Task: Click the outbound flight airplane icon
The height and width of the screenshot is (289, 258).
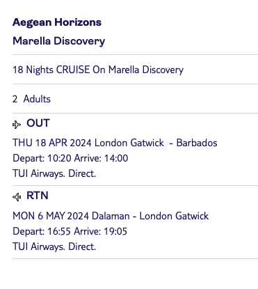Action: [17, 125]
